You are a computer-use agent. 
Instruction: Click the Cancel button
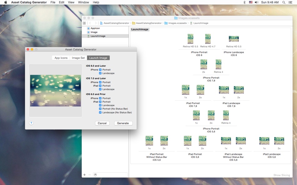coord(102,123)
